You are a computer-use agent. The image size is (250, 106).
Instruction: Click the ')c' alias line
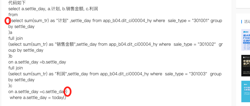coord(10,86)
